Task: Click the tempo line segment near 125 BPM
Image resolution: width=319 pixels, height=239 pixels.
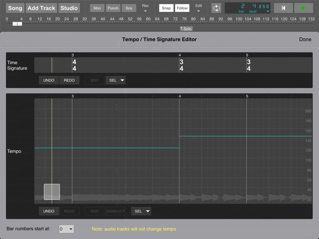Action: pyautogui.click(x=107, y=148)
